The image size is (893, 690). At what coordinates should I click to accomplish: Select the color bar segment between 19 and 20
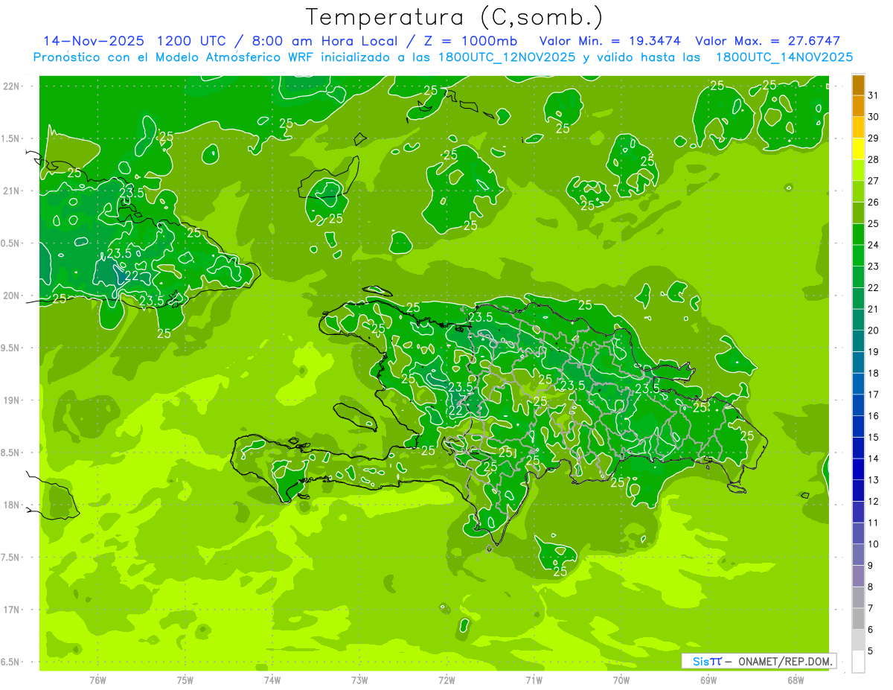coord(858,341)
